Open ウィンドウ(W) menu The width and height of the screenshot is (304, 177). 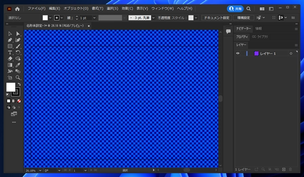[x=162, y=9]
